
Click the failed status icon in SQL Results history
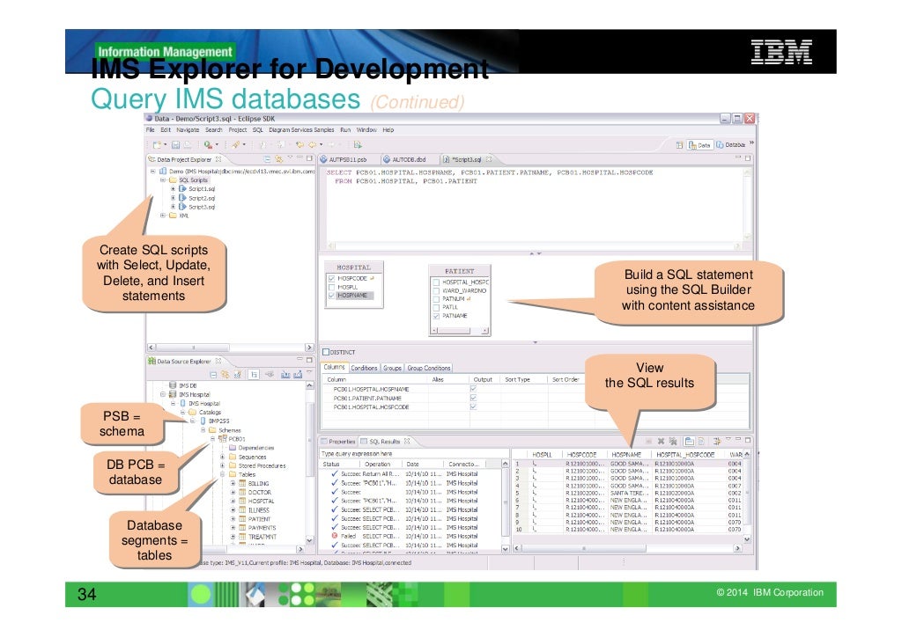click(x=335, y=536)
